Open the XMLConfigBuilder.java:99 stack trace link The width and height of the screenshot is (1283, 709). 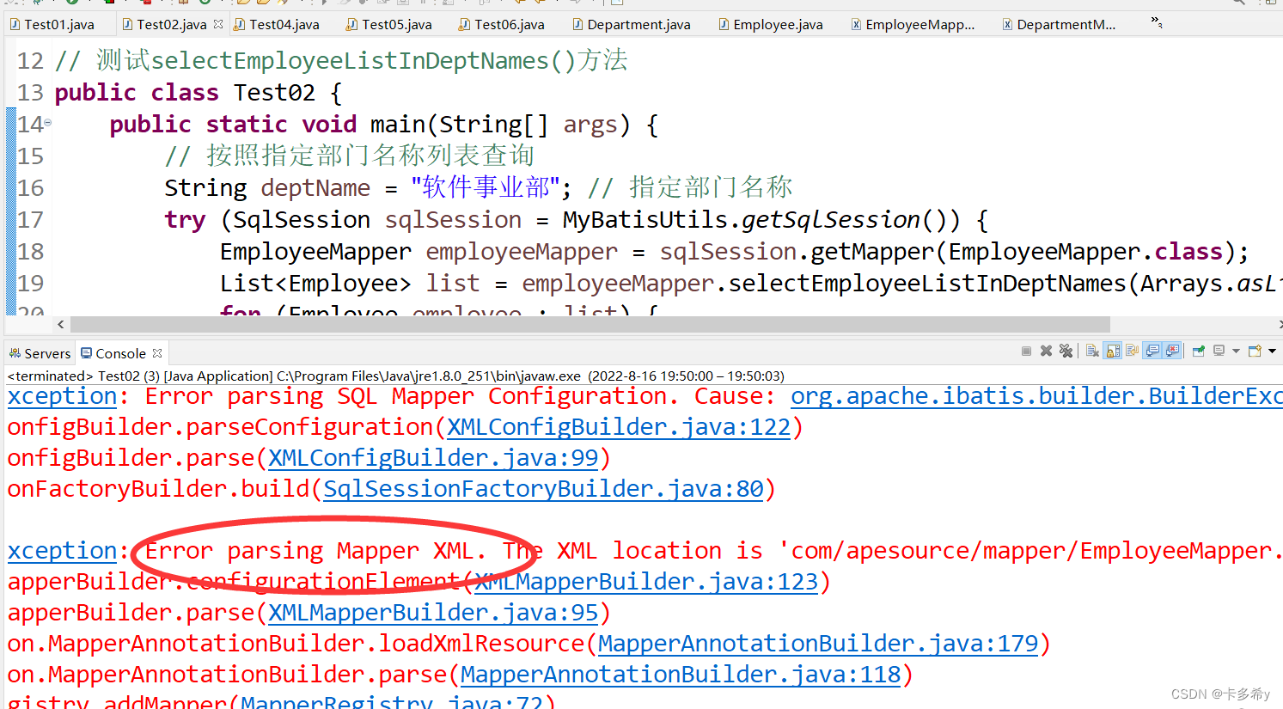point(433,458)
